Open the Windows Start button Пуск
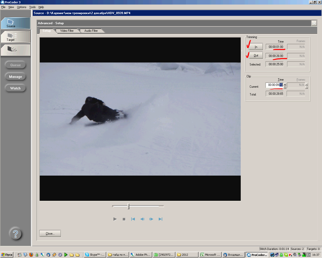Viewport: 322px width, 258px height. pyautogui.click(x=7, y=255)
